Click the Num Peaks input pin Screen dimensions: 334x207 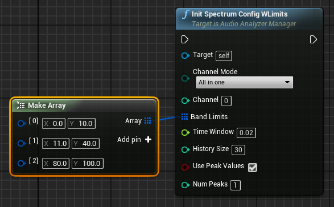pyautogui.click(x=185, y=185)
